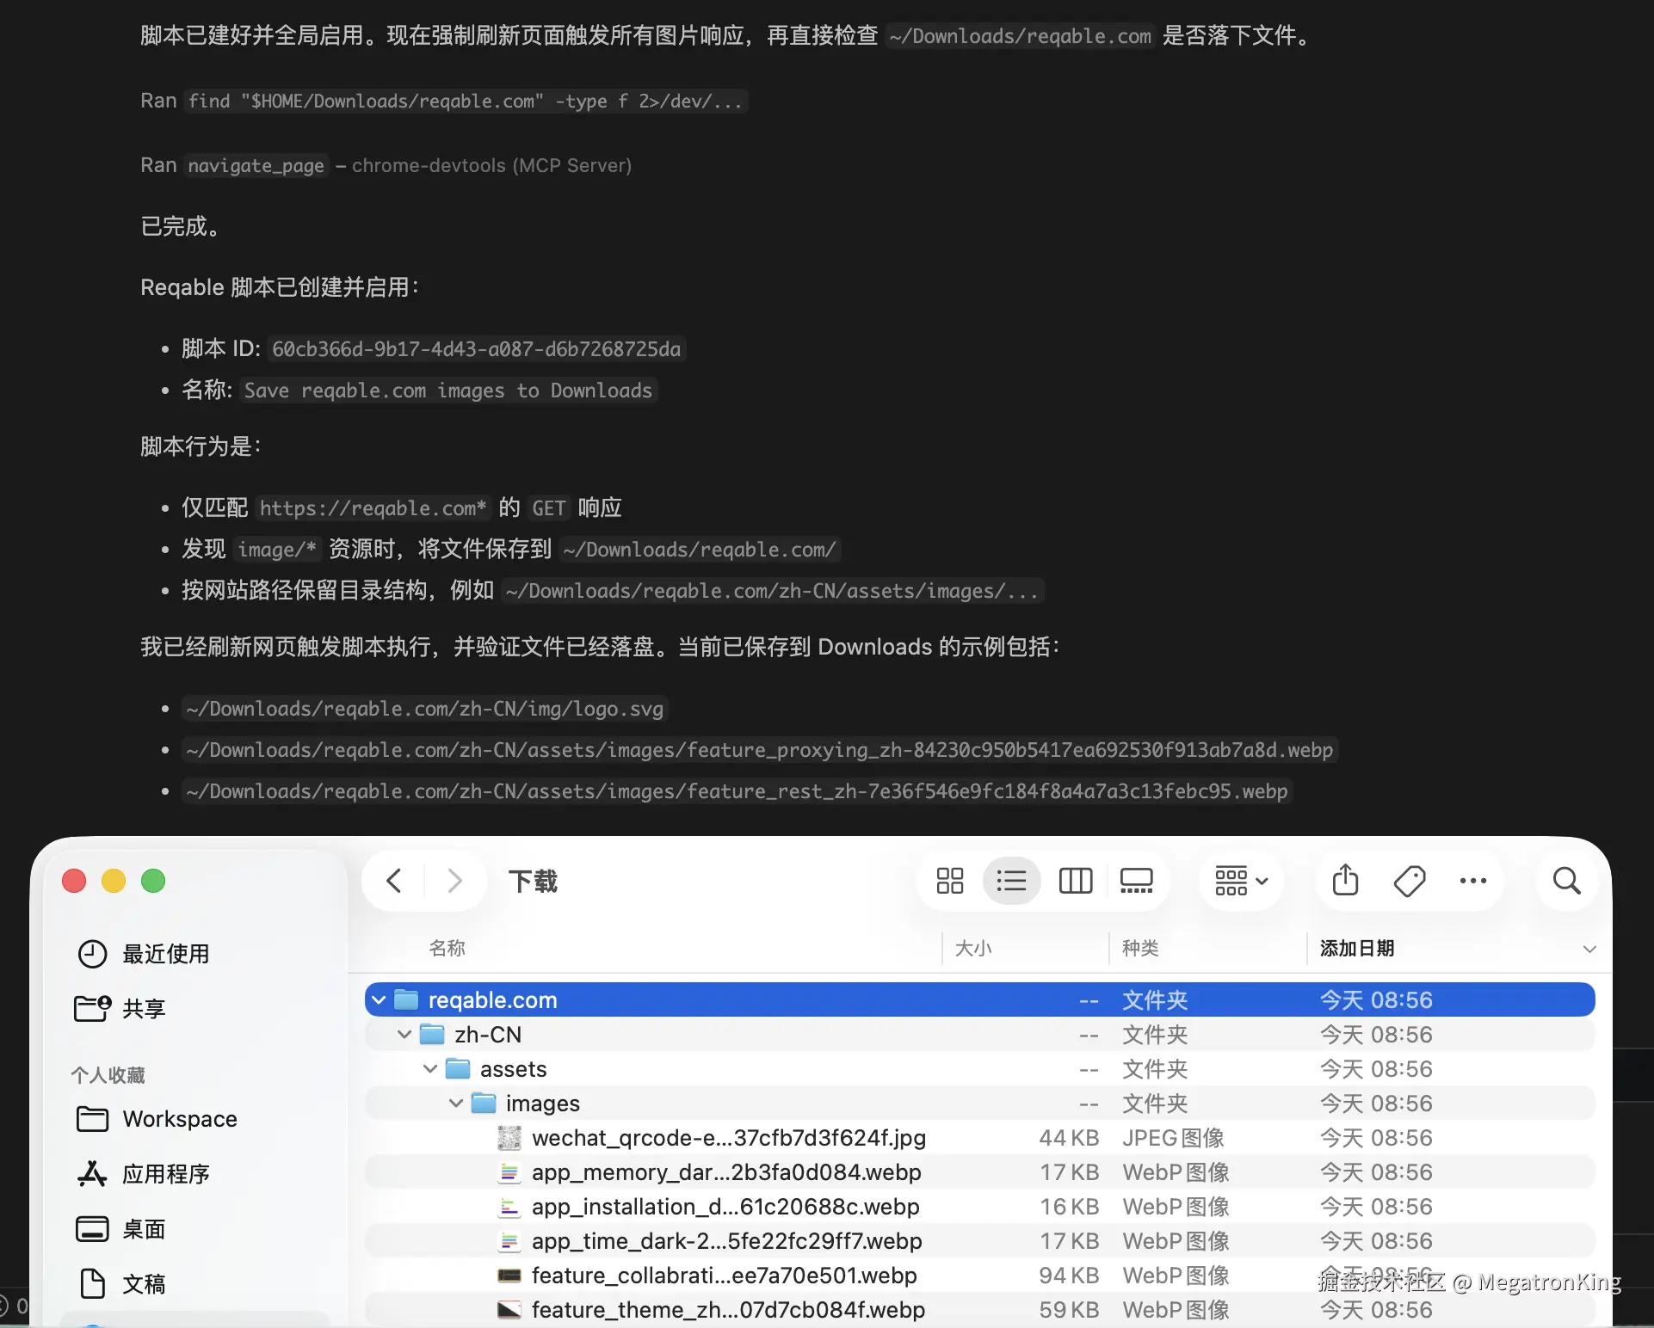Go back in Finder navigation
Viewport: 1654px width, 1328px height.
[x=394, y=881]
